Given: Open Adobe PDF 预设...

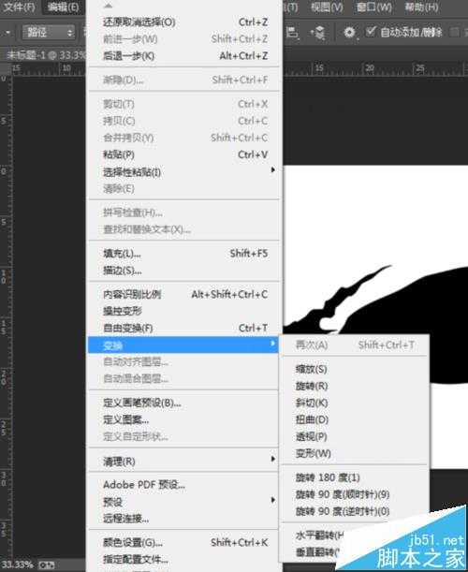Looking at the screenshot, I should 184,485.
